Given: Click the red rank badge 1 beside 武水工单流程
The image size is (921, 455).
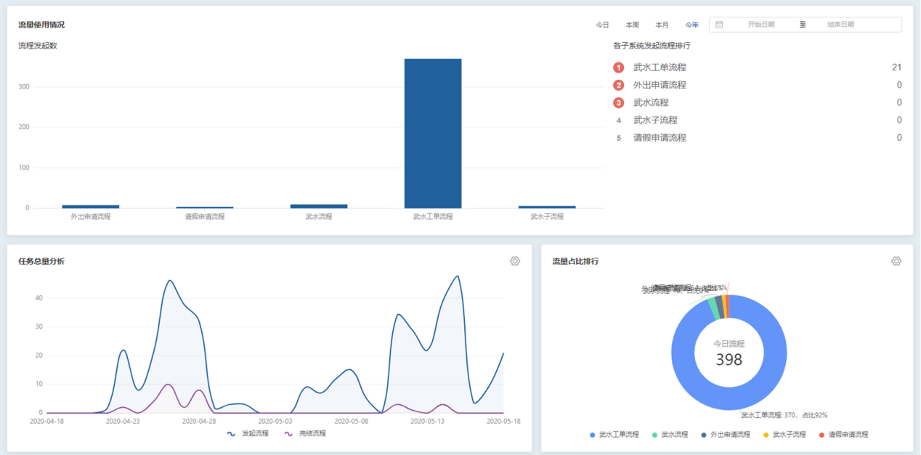Looking at the screenshot, I should pyautogui.click(x=619, y=67).
